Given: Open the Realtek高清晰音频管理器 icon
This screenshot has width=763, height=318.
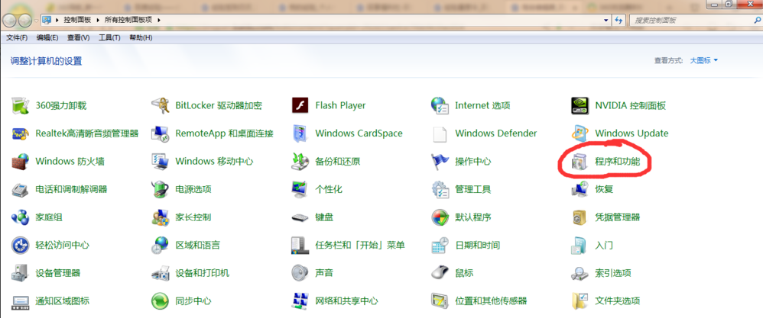Looking at the screenshot, I should [20, 133].
